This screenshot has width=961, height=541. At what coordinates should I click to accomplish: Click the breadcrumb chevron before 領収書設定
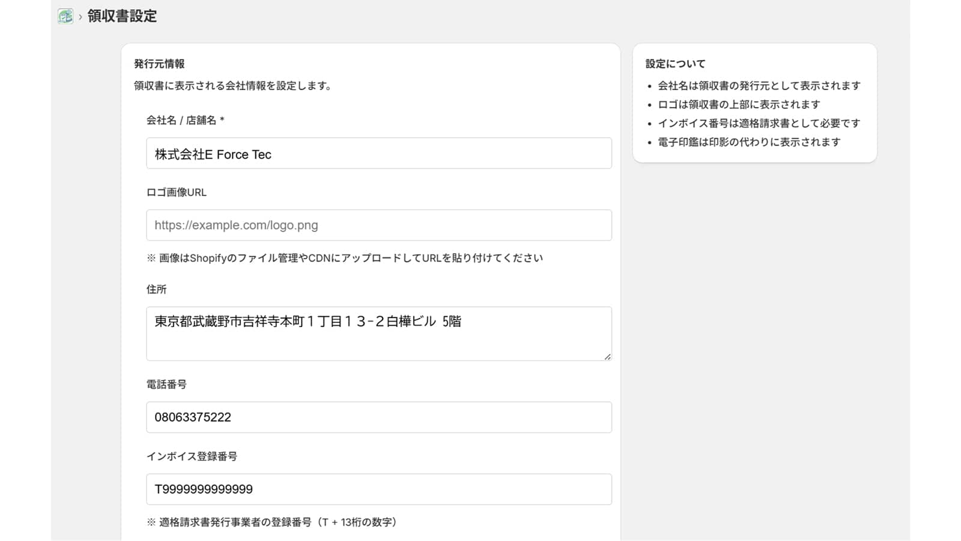[x=80, y=17]
